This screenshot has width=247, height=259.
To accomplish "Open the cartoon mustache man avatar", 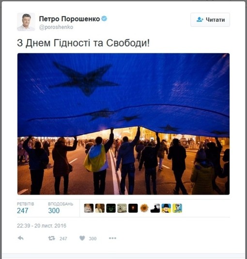I will point(166,208).
